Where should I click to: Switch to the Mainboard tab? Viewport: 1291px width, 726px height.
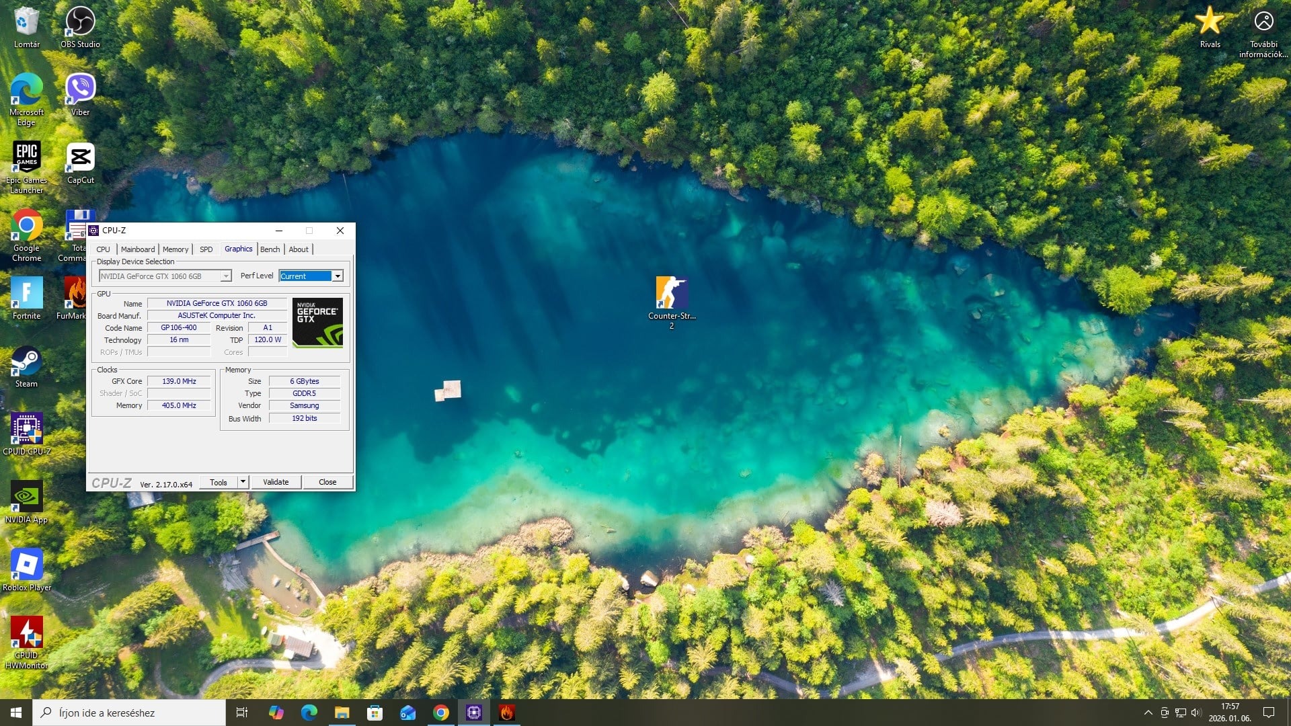138,249
